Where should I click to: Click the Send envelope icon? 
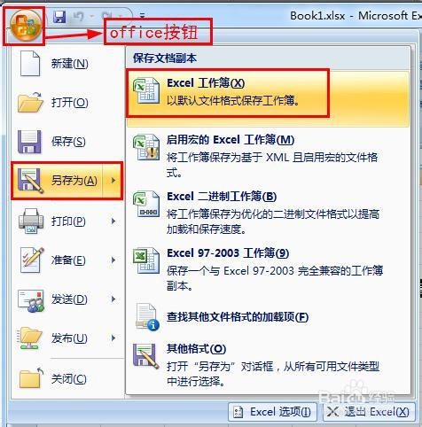(31, 300)
